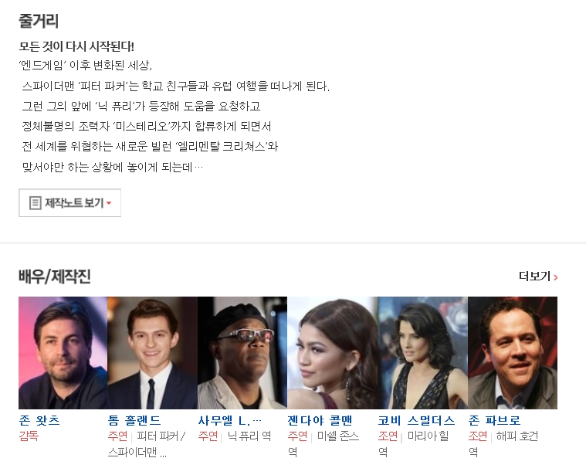Click 코비 스멀더스's photo thumbnail
Viewport: 586px width, 475px height.
422,353
